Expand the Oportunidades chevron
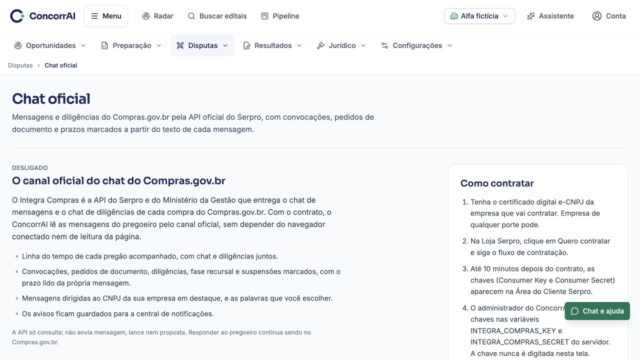This screenshot has width=640, height=360. tap(83, 45)
